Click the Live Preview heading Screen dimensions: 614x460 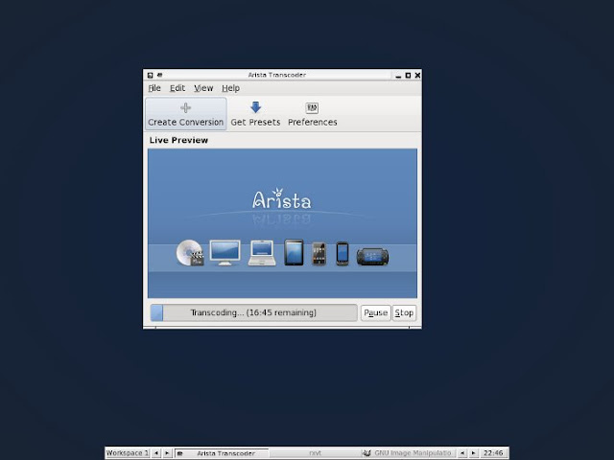pos(178,140)
